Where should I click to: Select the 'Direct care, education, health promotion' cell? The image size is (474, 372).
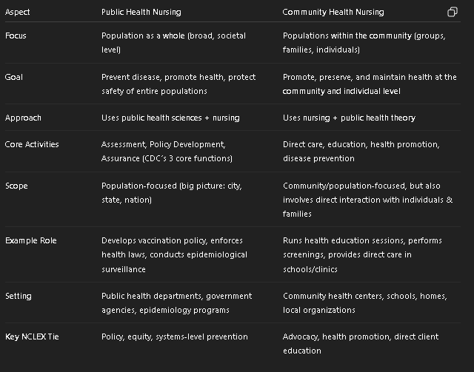point(361,152)
